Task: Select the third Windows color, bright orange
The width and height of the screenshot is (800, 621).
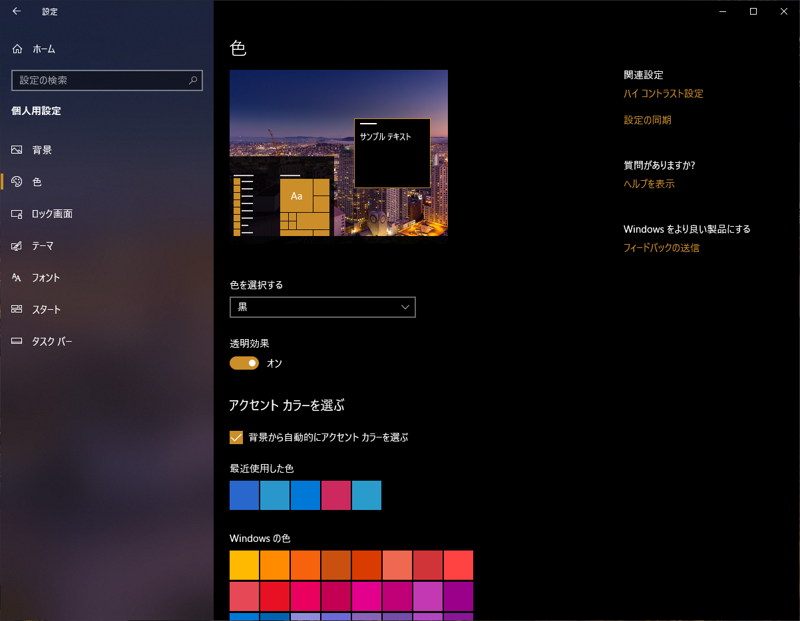Action: click(x=305, y=565)
